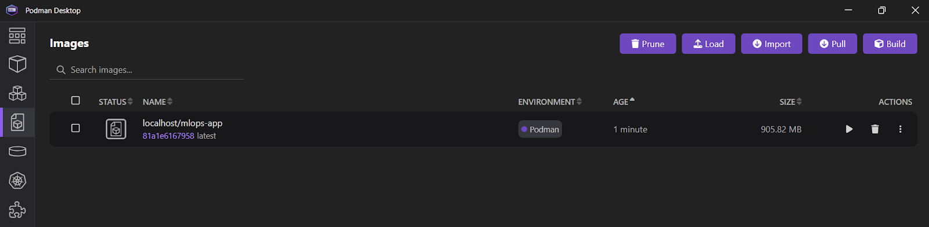Open the Volumes sidebar icon
Viewport: 929px width, 227px height.
[x=17, y=152]
